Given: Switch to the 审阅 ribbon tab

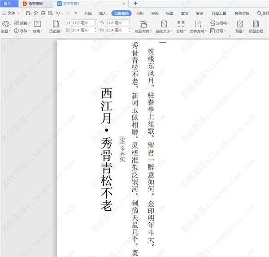Looking at the screenshot, I should pyautogui.click(x=155, y=13).
